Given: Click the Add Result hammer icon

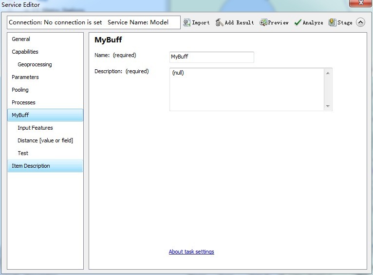Looking at the screenshot, I should (220, 22).
